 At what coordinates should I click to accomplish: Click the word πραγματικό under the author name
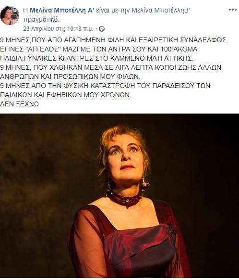pos(41,19)
